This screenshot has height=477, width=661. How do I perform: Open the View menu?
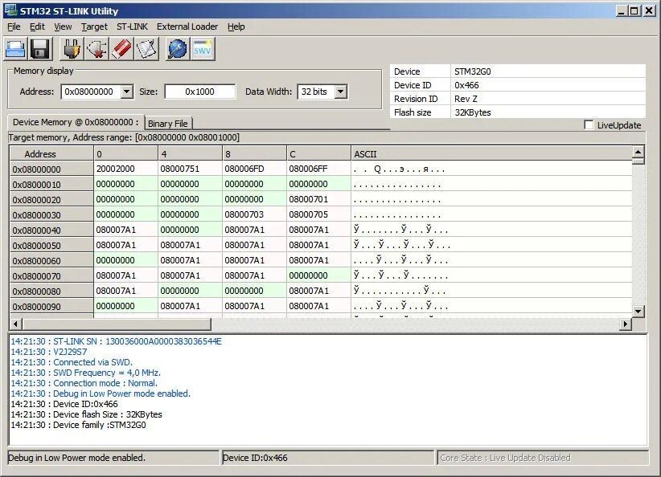tap(63, 26)
